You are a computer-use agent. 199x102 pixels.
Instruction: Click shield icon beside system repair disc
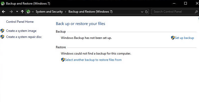pyautogui.click(x=2, y=37)
